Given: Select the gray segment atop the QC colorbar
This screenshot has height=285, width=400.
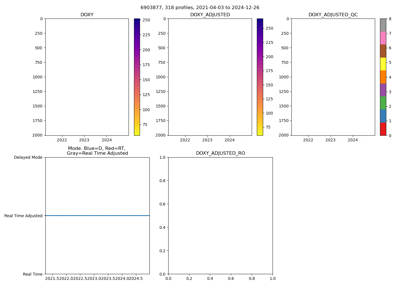Looking at the screenshot, I should (x=383, y=25).
